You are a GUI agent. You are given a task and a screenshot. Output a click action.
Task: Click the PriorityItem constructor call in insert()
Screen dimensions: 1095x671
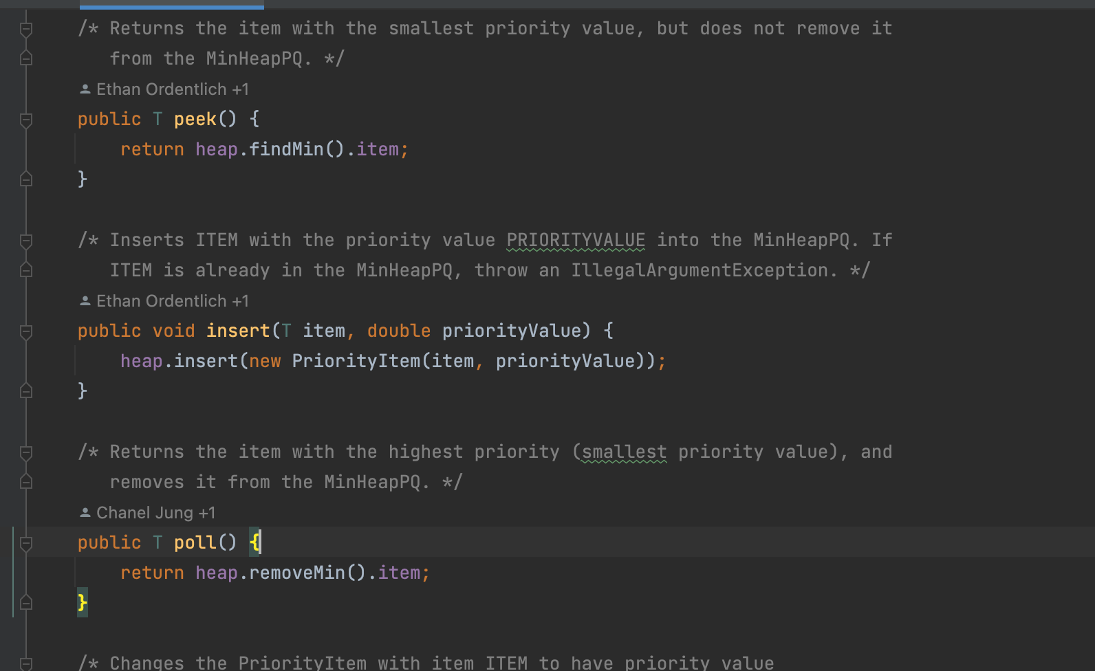pyautogui.click(x=356, y=361)
